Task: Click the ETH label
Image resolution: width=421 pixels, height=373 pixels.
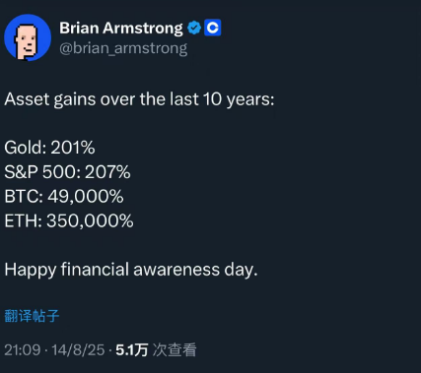Action: (x=21, y=220)
